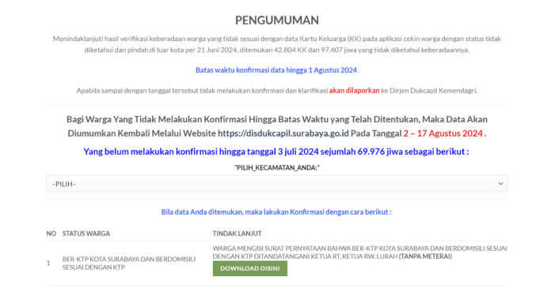Click the NO column header

point(51,234)
